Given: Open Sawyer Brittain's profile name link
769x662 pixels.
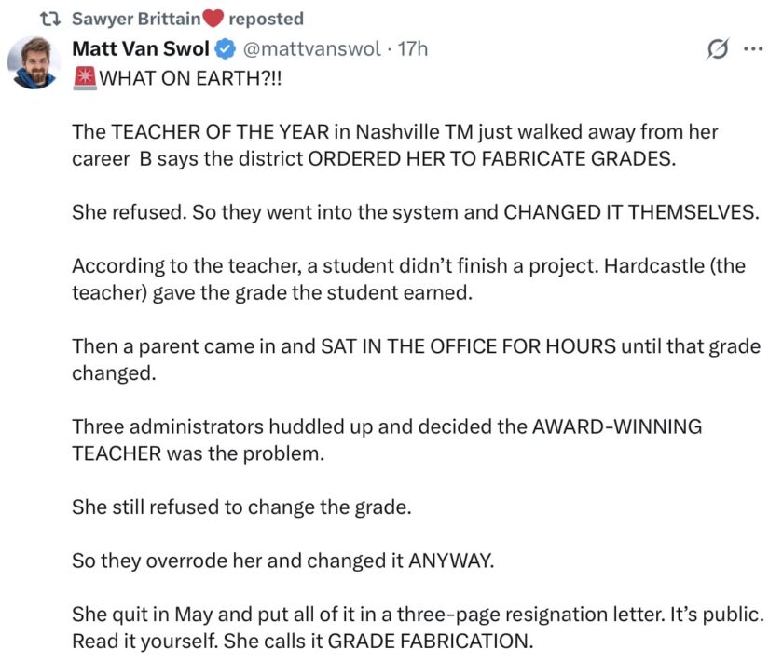Looking at the screenshot, I should [136, 20].
